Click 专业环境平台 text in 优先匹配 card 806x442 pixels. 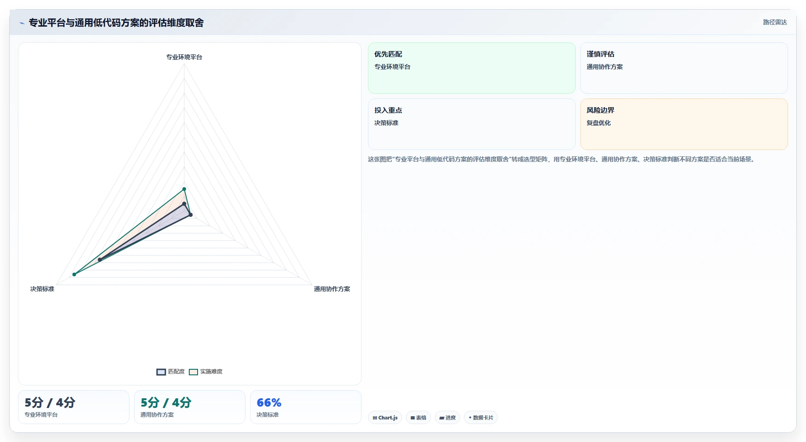(392, 67)
